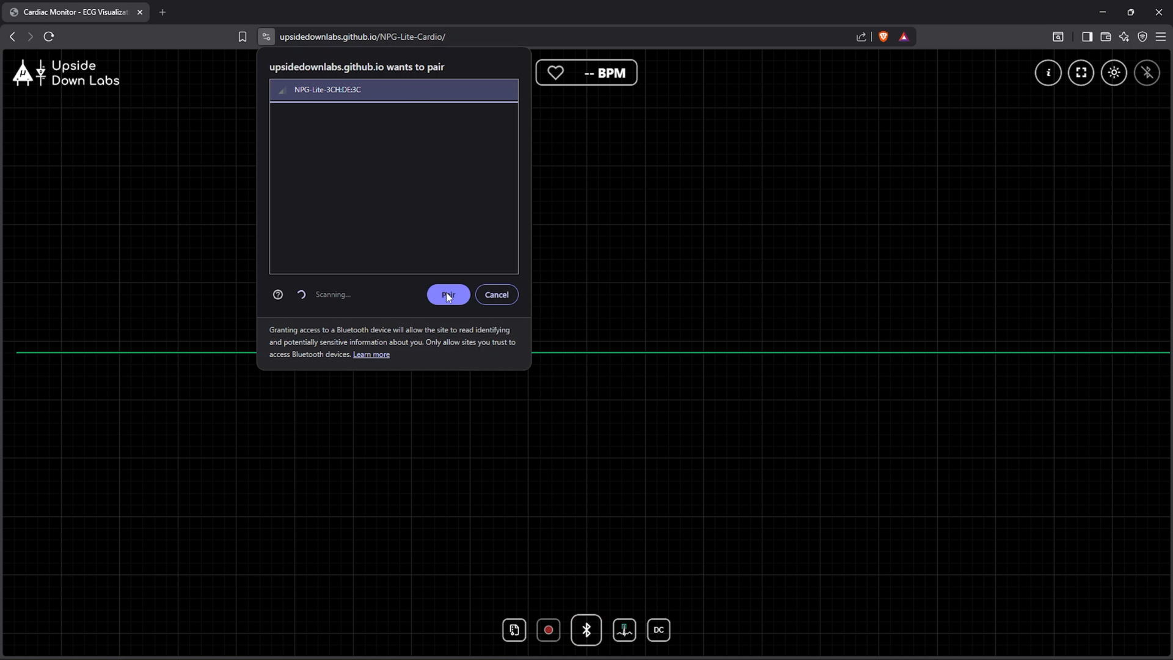Open the info icon at top right

click(1048, 73)
